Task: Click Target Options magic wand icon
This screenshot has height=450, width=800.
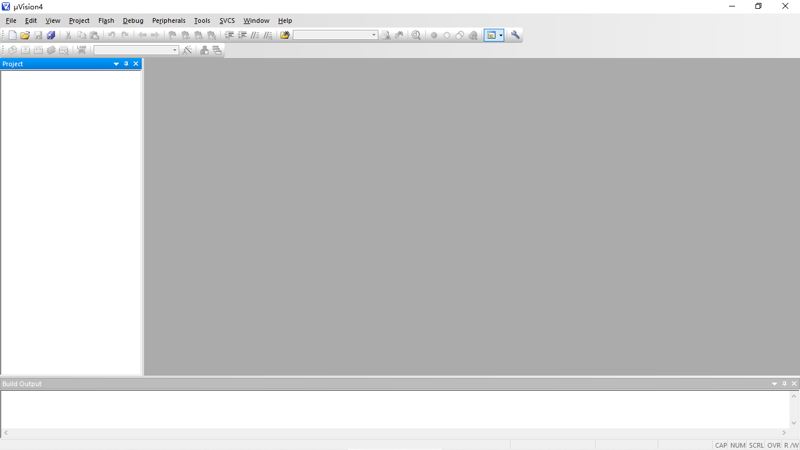Action: click(x=187, y=50)
